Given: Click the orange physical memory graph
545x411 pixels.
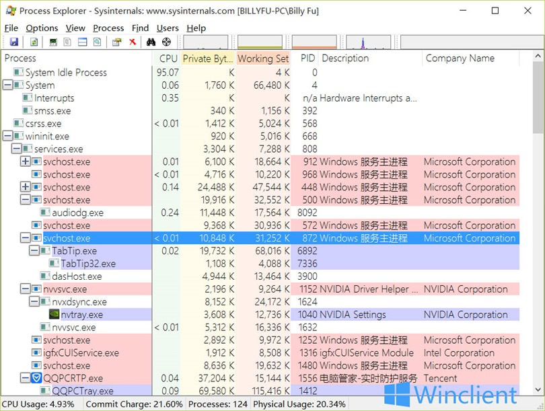Looking at the screenshot, I should coord(315,42).
